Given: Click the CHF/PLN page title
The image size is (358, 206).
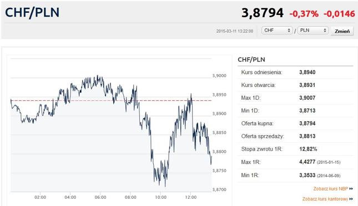Looking at the screenshot, I should [32, 12].
